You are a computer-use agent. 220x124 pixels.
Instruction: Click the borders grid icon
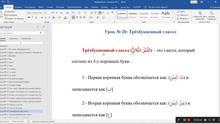pos(103,18)
